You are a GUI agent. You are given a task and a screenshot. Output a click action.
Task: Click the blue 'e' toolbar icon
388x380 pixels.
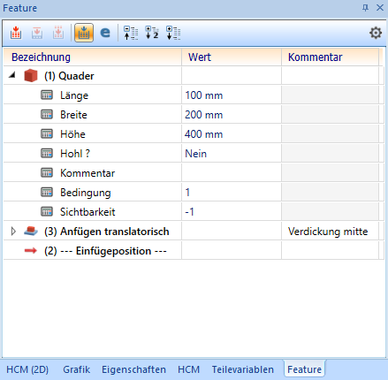pos(105,33)
